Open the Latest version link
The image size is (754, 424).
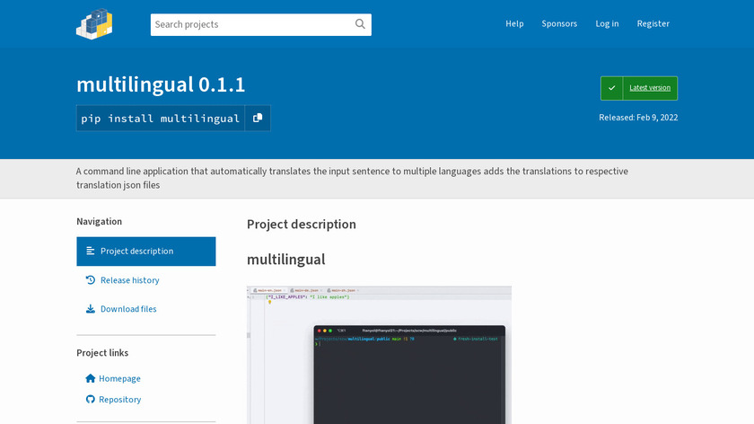click(650, 88)
